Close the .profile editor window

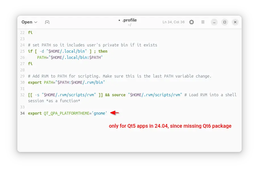pyautogui.click(x=235, y=22)
